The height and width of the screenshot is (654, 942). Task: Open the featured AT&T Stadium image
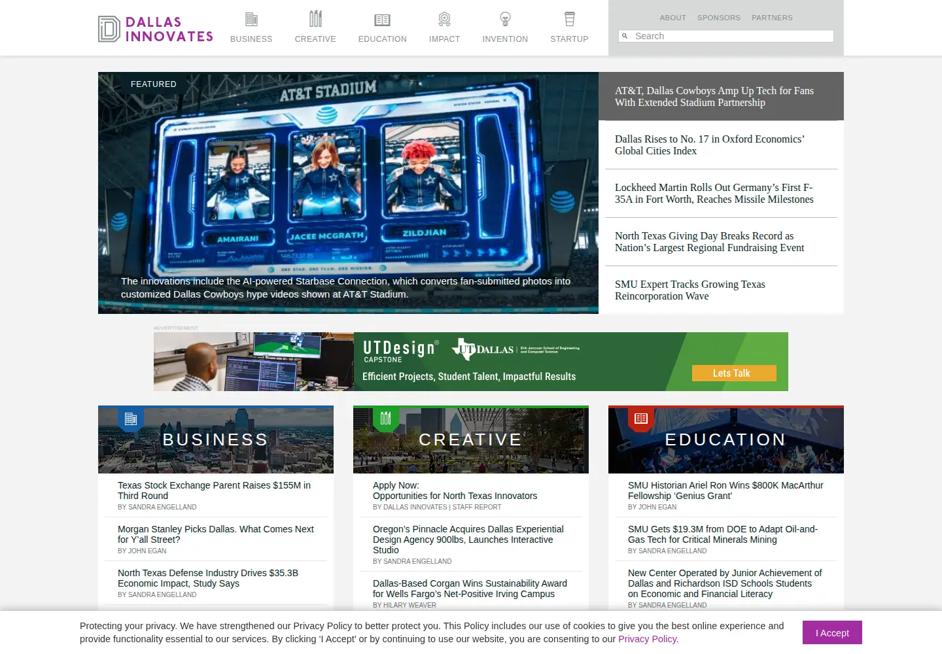click(x=348, y=193)
